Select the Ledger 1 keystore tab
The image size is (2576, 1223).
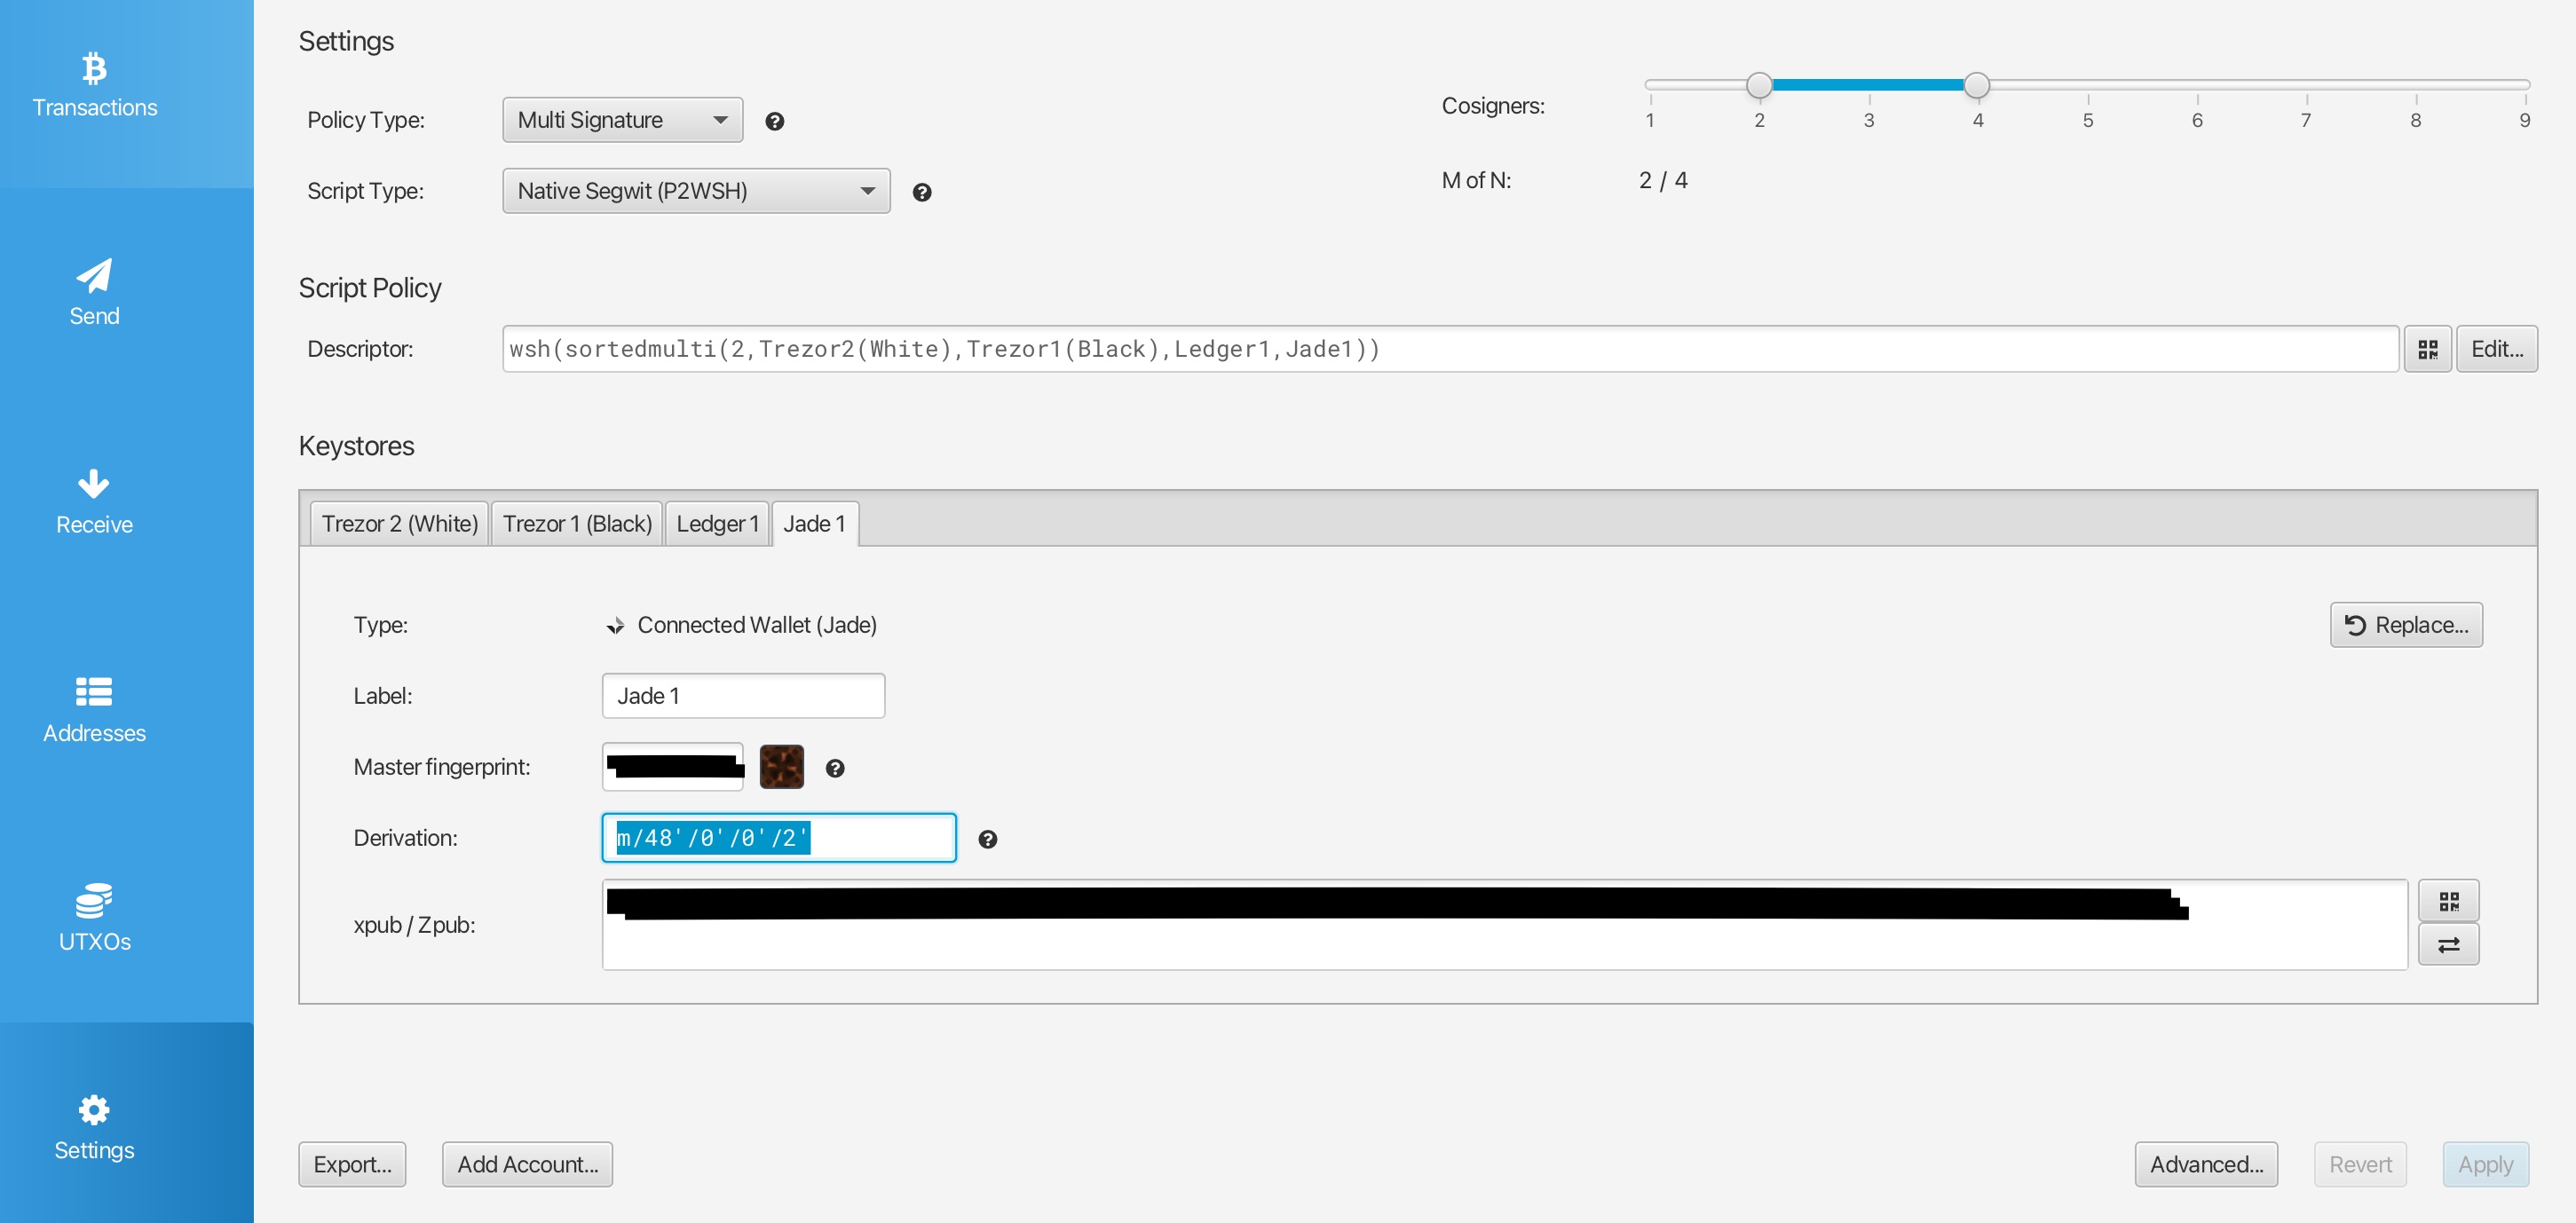(717, 522)
